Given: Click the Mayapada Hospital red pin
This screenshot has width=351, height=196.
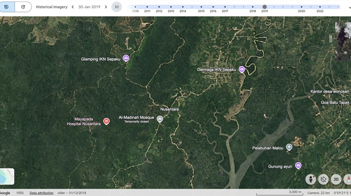Looking at the screenshot, I should pyautogui.click(x=106, y=121).
